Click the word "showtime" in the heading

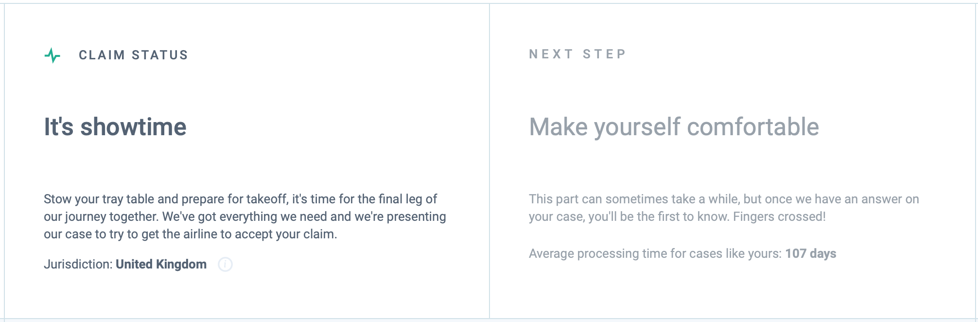(133, 127)
